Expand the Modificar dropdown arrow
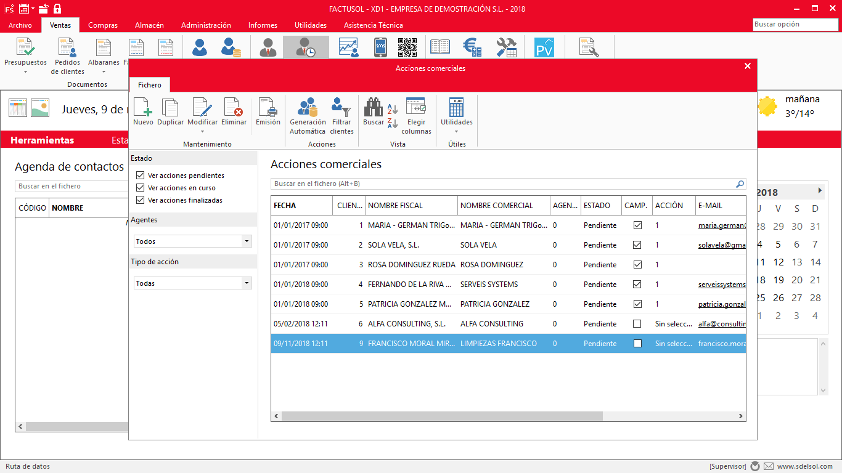 tap(202, 131)
